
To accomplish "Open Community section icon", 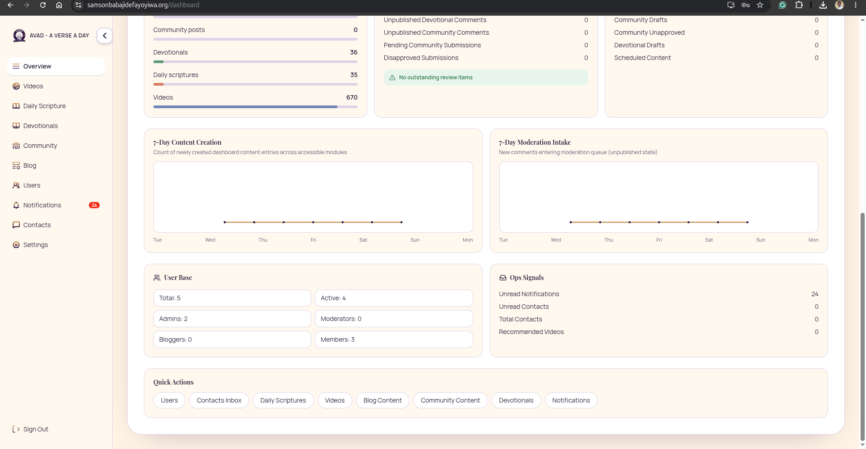I will [16, 146].
